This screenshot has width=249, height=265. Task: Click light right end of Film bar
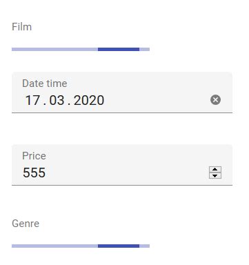(144, 49)
